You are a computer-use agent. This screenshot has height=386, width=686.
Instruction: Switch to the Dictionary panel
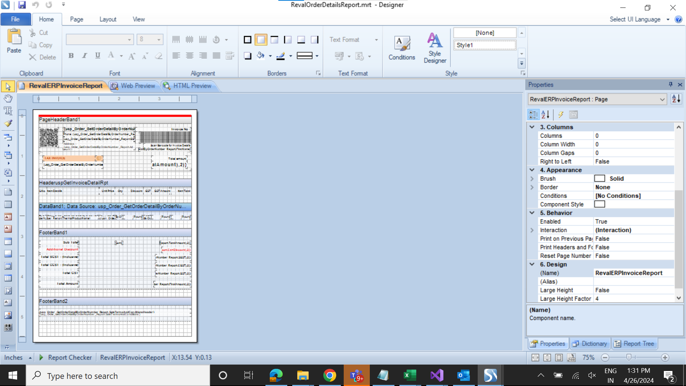point(590,343)
